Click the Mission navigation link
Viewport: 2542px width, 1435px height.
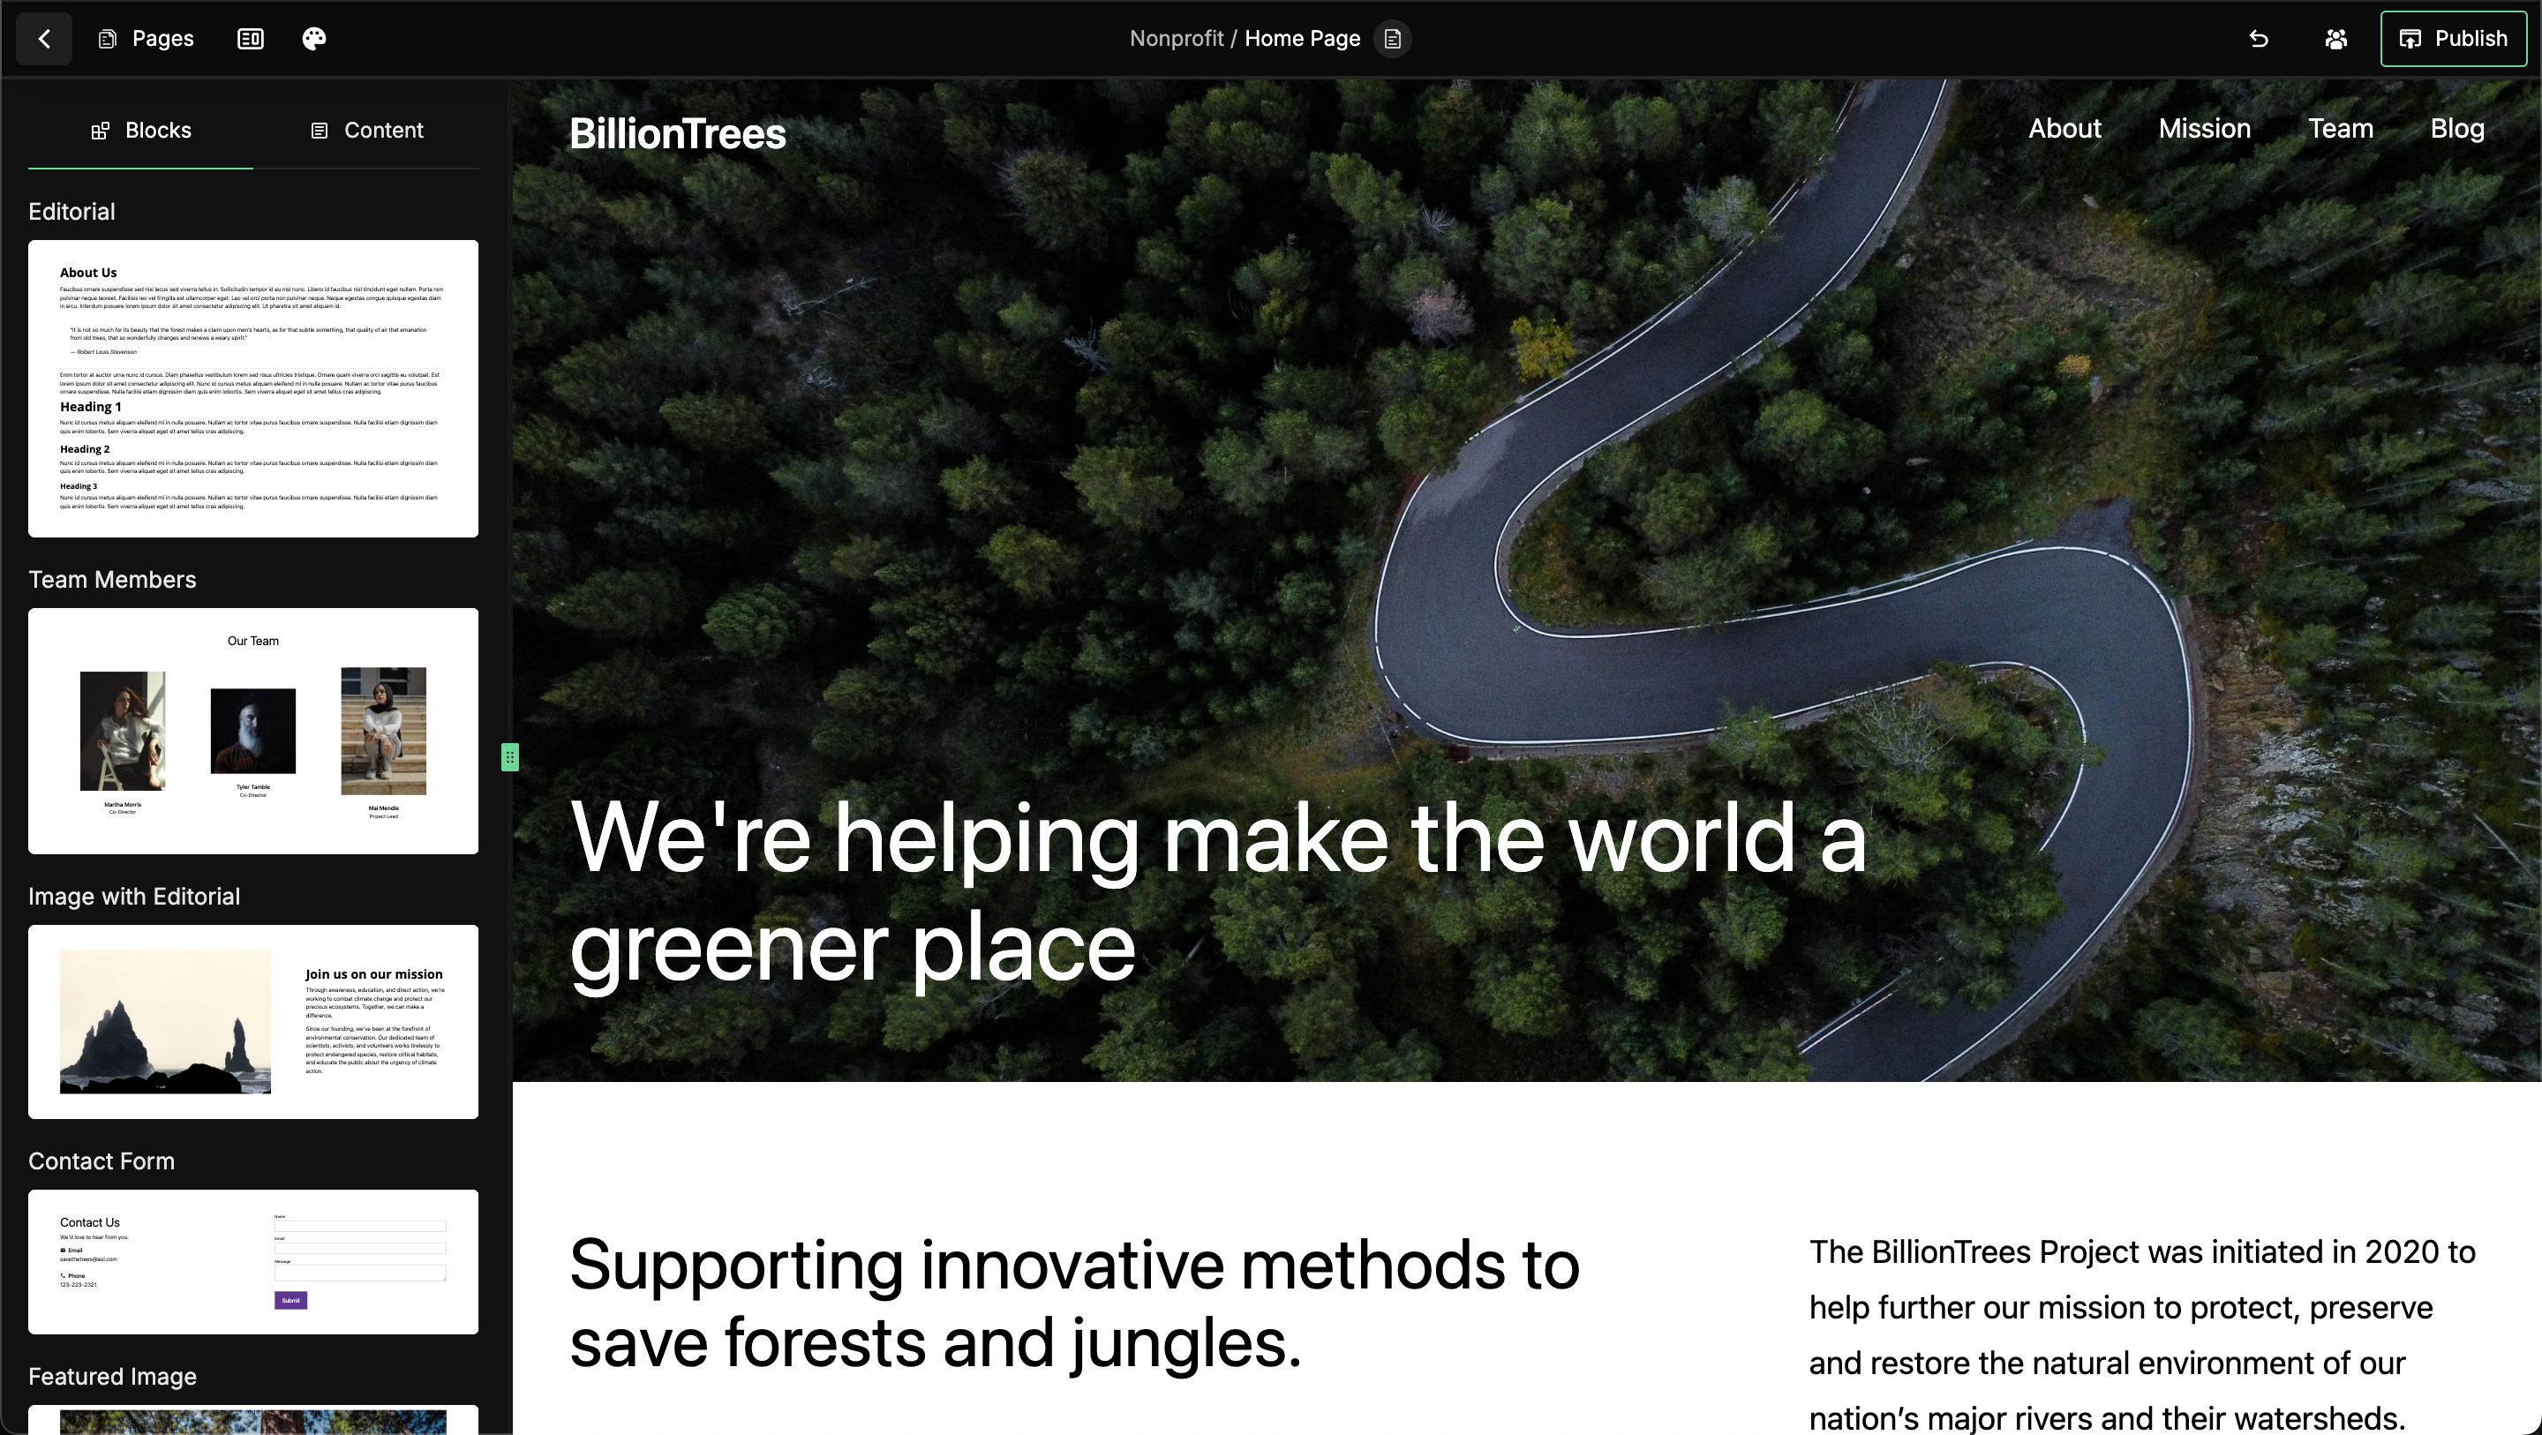tap(2204, 128)
